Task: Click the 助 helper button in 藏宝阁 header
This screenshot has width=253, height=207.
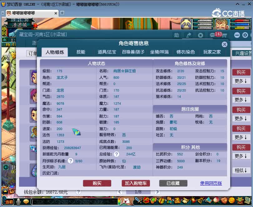Action: point(176,35)
